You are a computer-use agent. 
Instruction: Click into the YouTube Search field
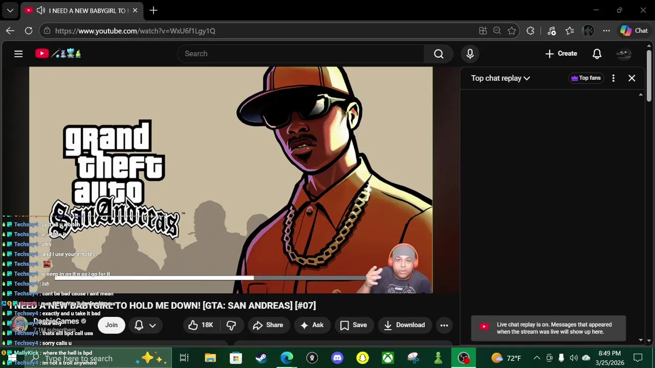pyautogui.click(x=301, y=54)
